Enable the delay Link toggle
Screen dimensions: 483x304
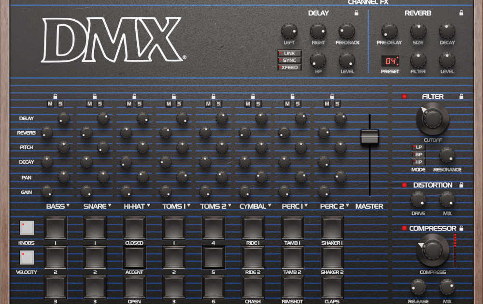click(289, 53)
